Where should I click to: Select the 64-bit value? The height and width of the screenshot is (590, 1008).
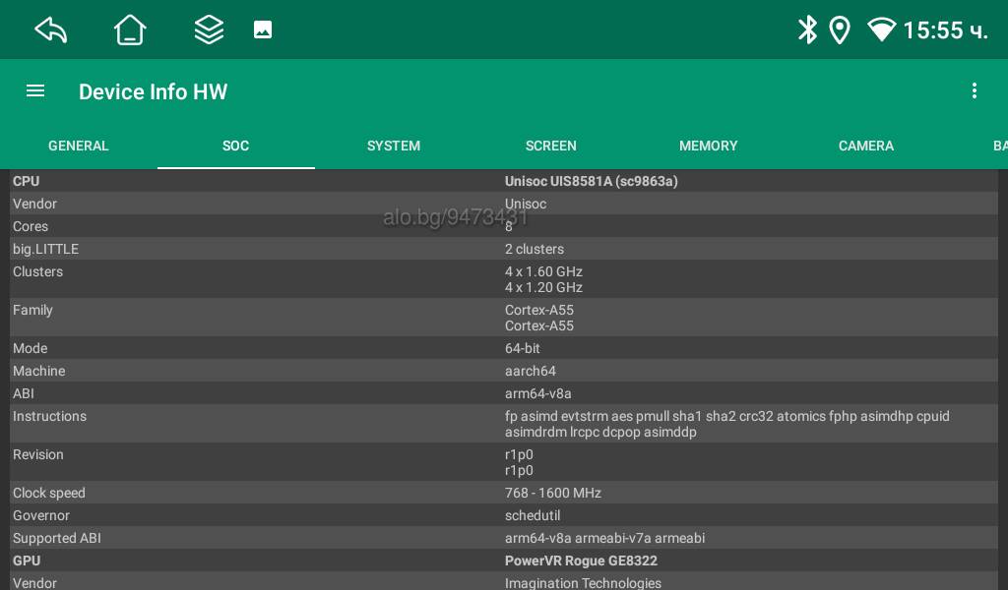523,348
